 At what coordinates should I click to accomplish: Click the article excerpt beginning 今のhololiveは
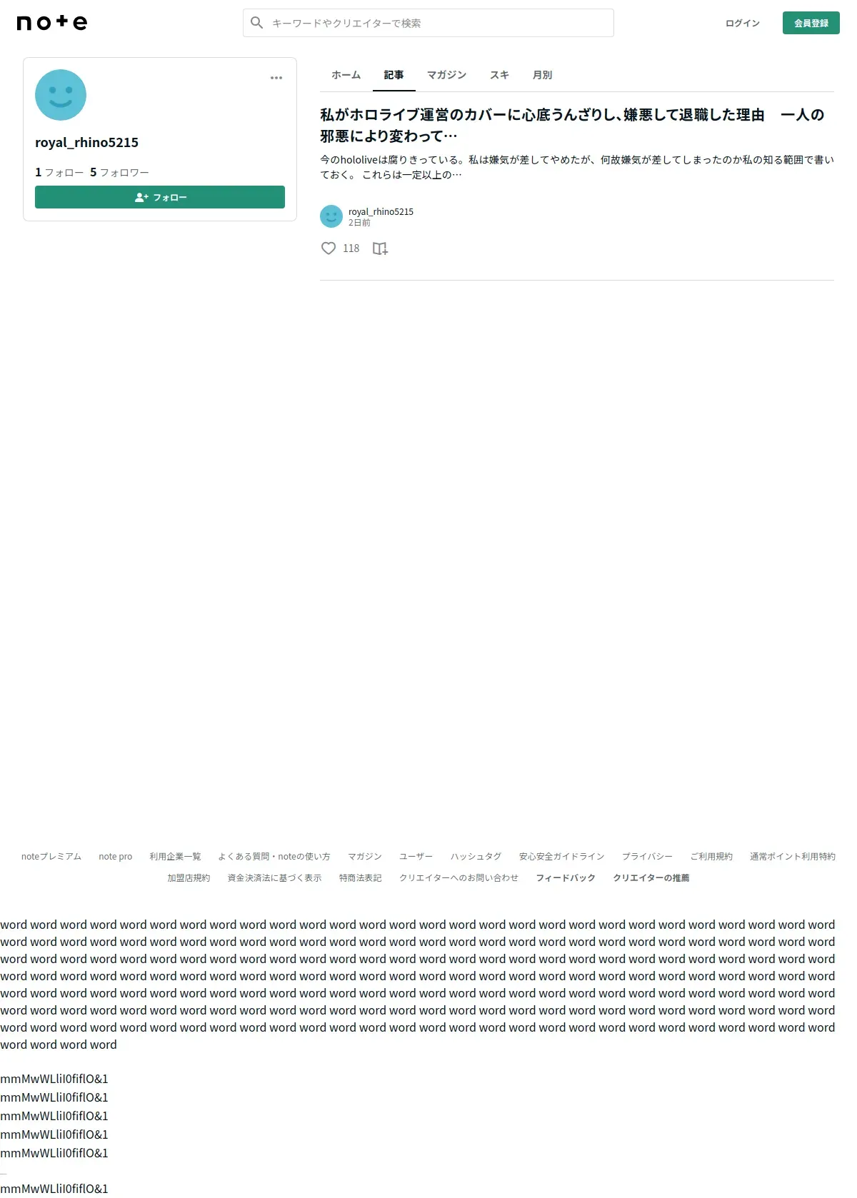[x=577, y=167]
